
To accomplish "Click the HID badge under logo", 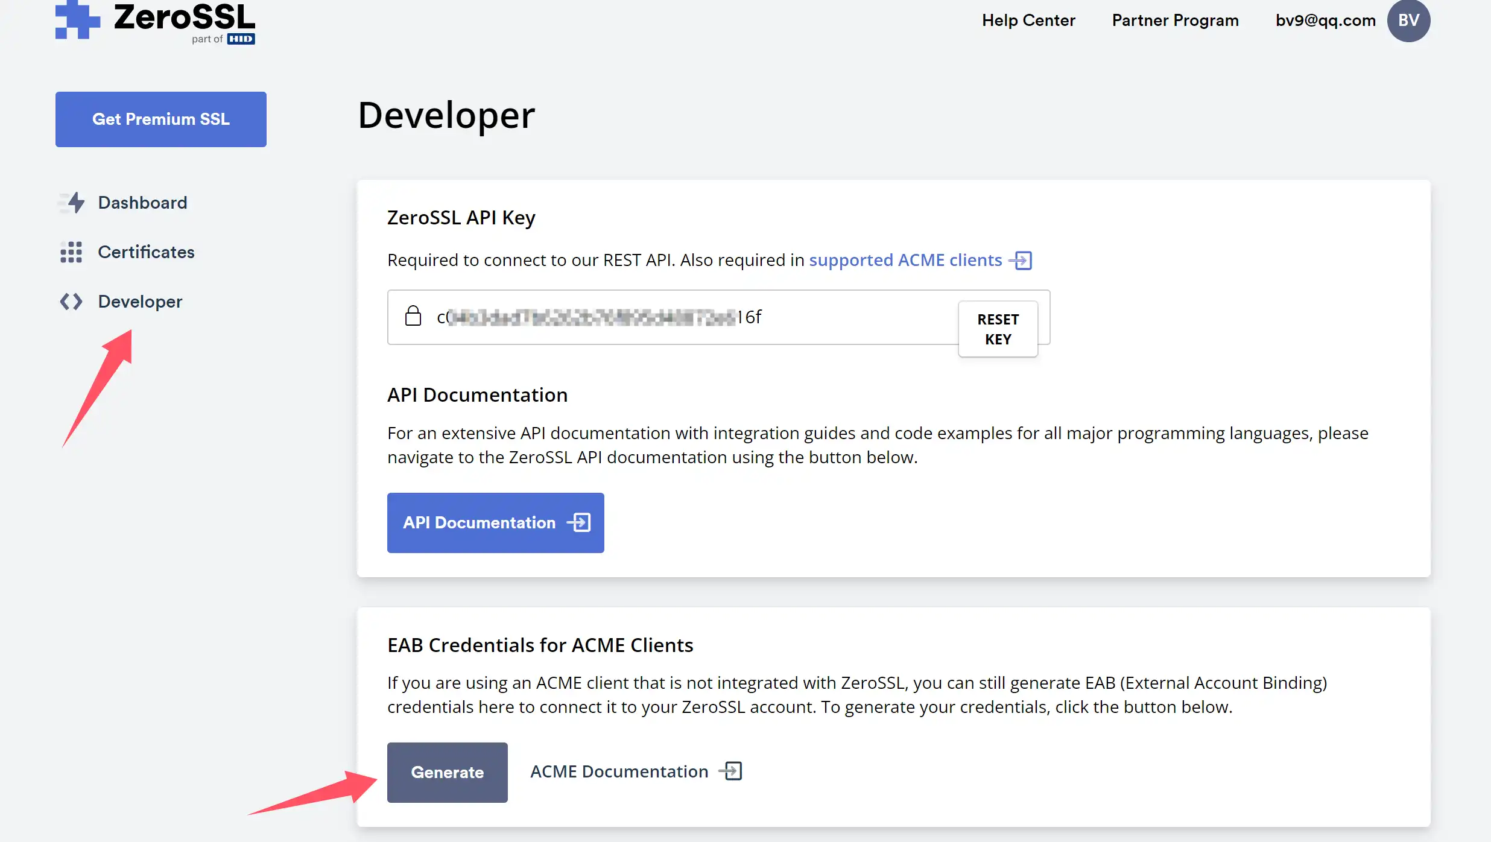I will pyautogui.click(x=241, y=39).
